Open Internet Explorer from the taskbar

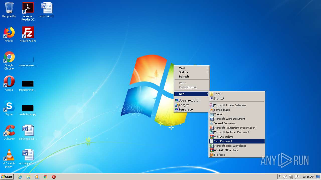(20, 177)
